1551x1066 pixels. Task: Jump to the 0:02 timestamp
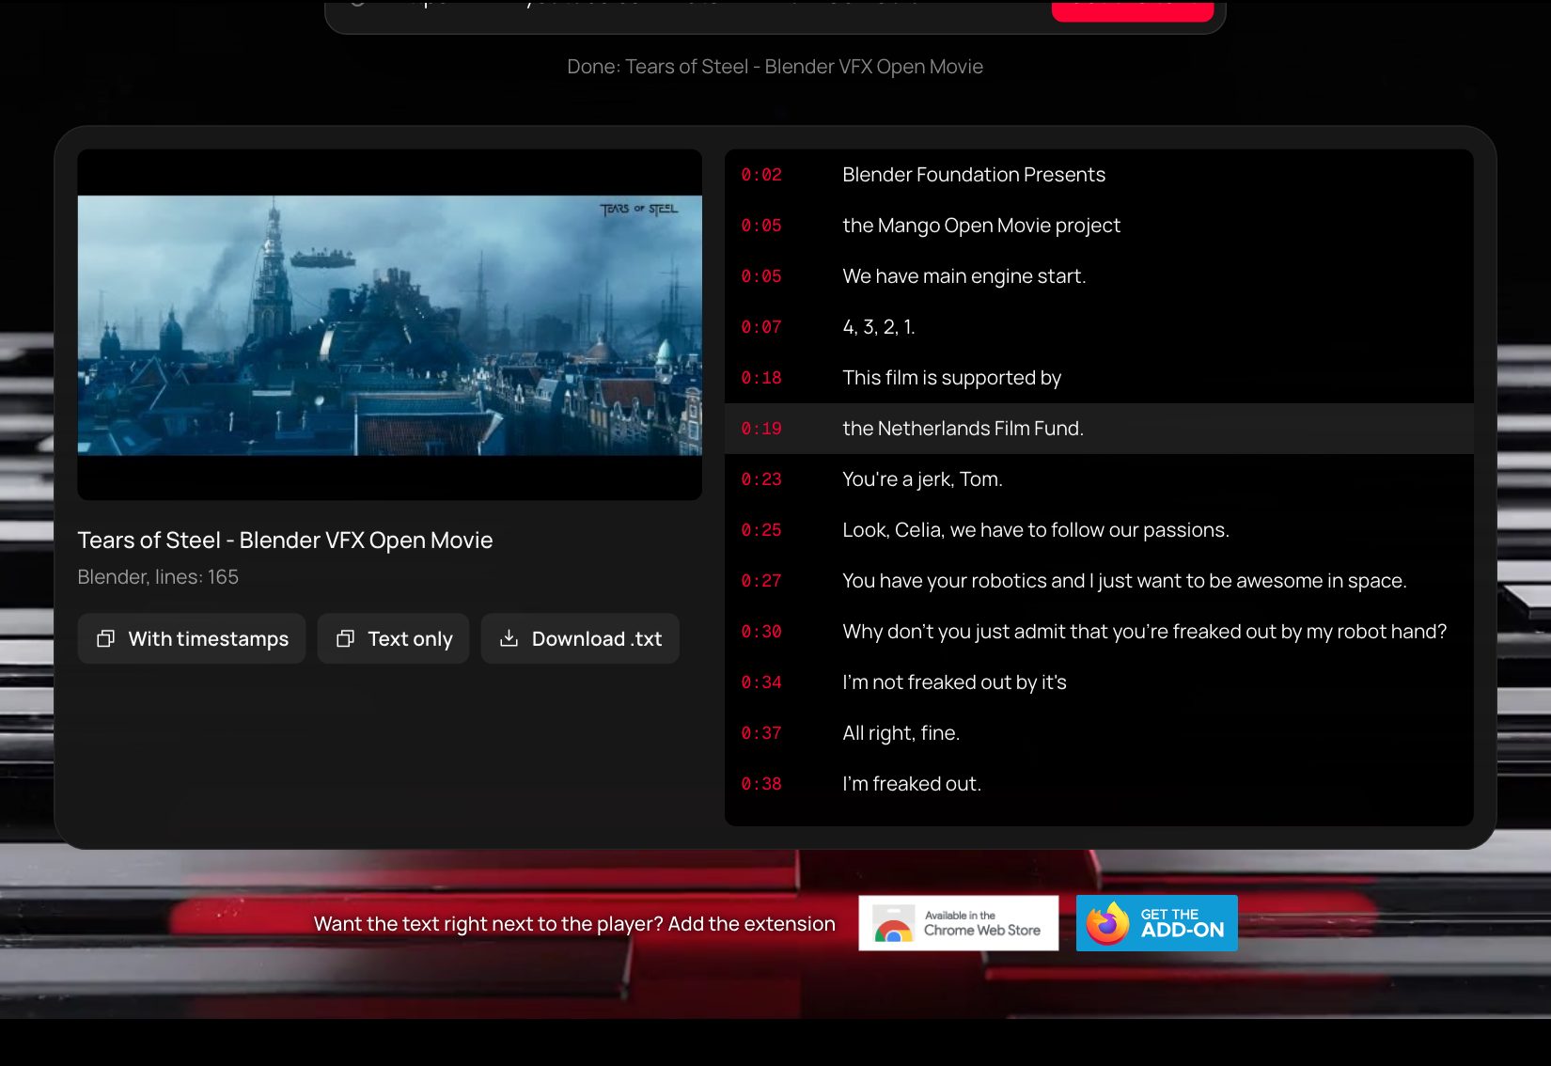pyautogui.click(x=761, y=175)
